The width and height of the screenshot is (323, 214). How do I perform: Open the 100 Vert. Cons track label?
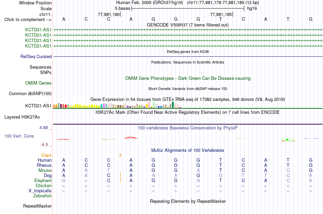19,136
